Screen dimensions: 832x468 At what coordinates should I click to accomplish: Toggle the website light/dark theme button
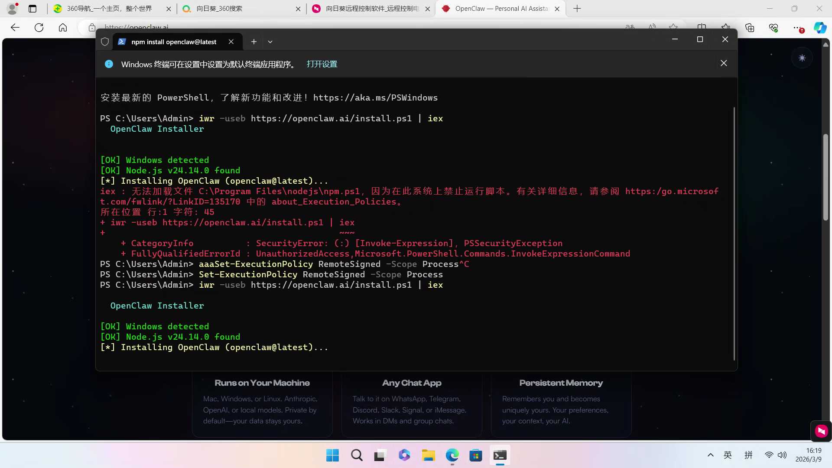click(x=802, y=58)
